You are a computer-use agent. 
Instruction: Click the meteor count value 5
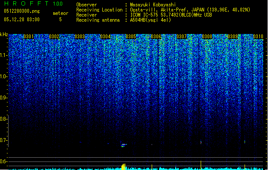click(61, 20)
